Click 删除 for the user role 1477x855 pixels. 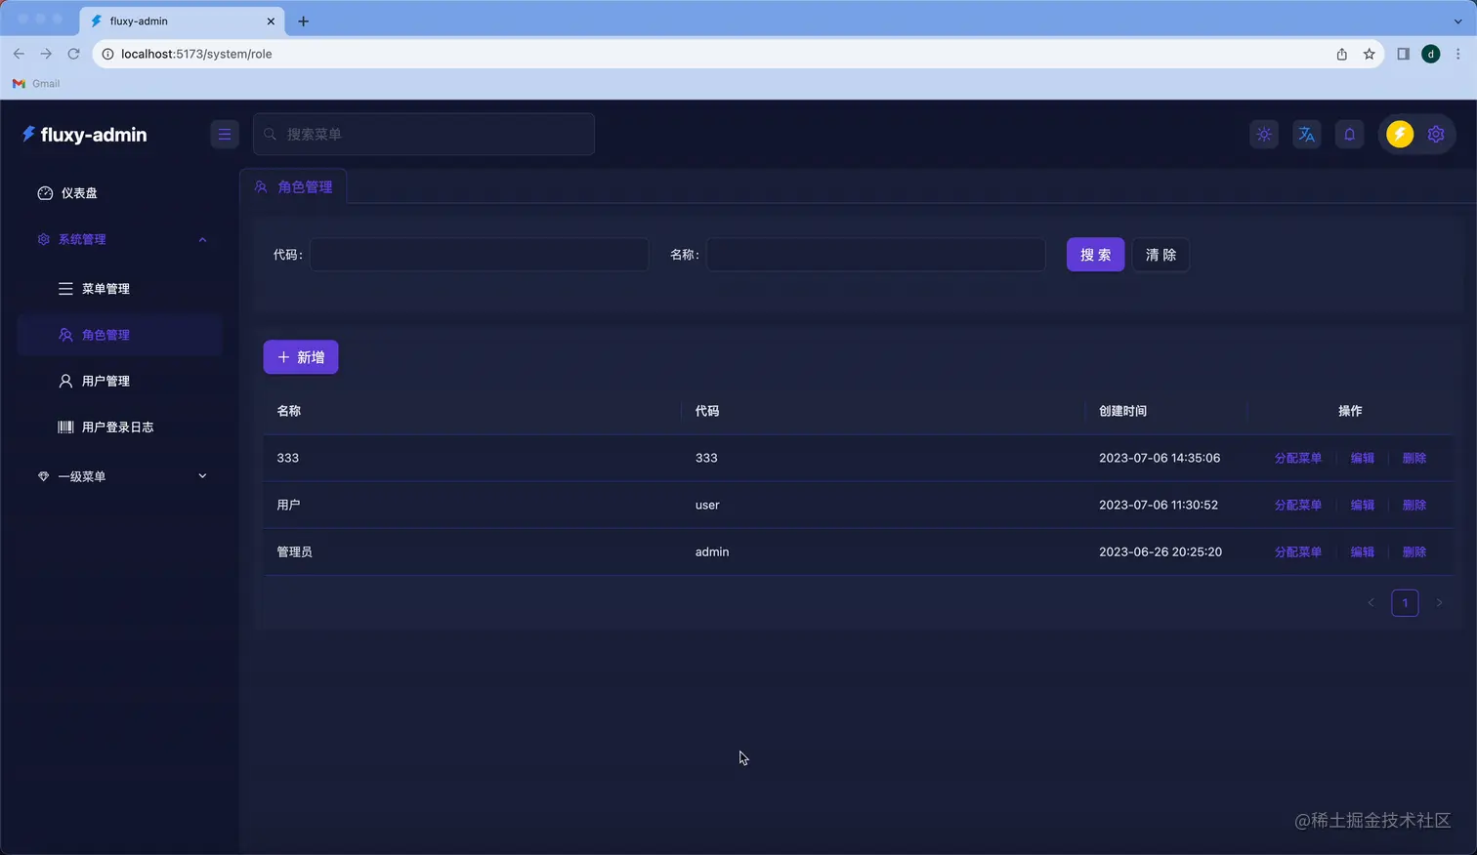(1414, 505)
